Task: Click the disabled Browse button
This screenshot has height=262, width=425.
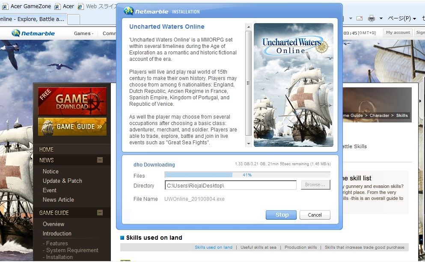Action: tap(315, 185)
